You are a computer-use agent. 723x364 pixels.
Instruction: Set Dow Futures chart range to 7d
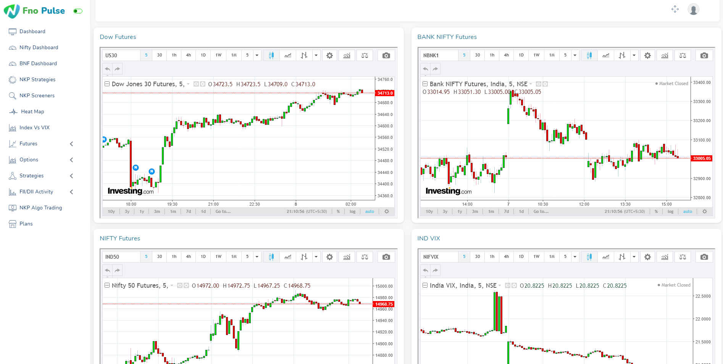pos(188,211)
